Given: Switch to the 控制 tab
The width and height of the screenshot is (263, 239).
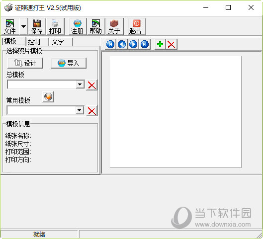Looking at the screenshot, I should (x=38, y=42).
